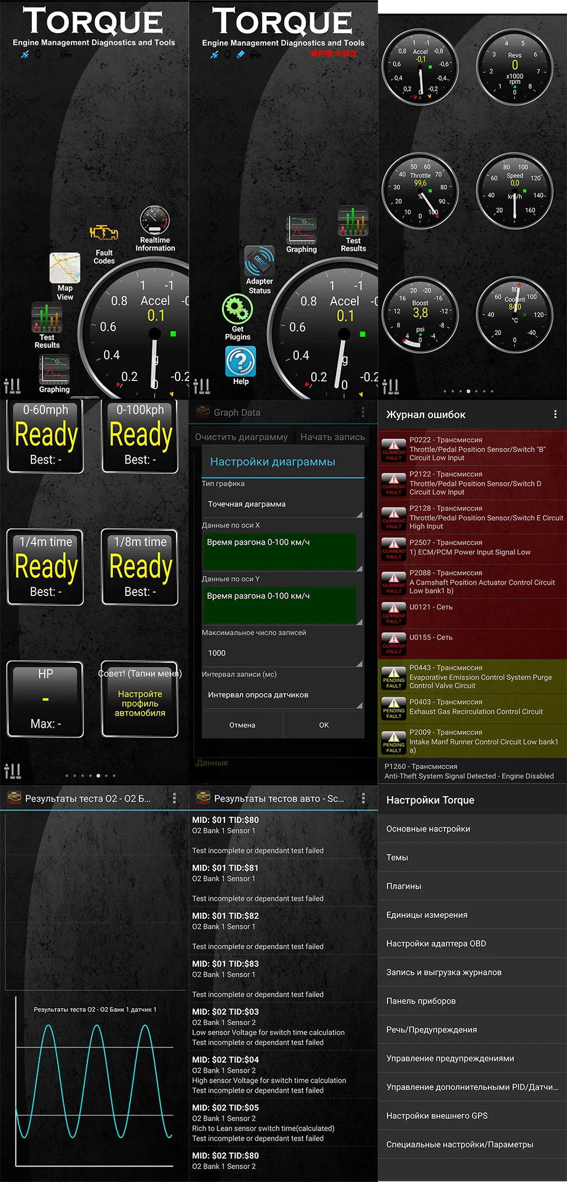Select the MID: $02 TID:$04 test result
Viewport: 567px width, 1182px height.
coord(283,1074)
